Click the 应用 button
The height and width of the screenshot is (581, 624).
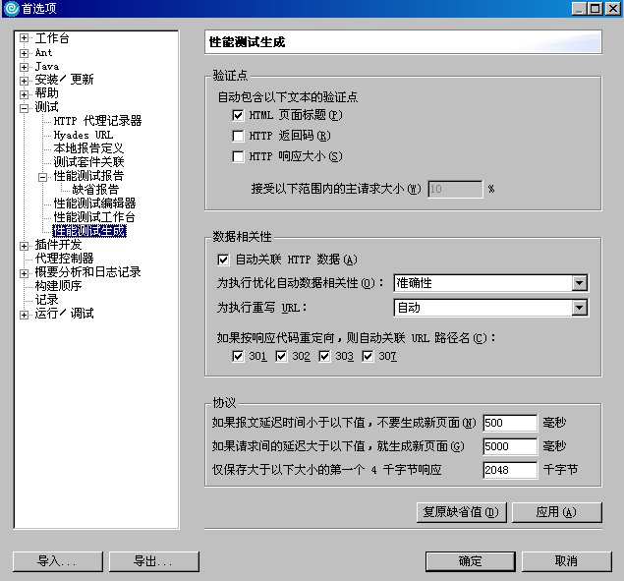(557, 512)
